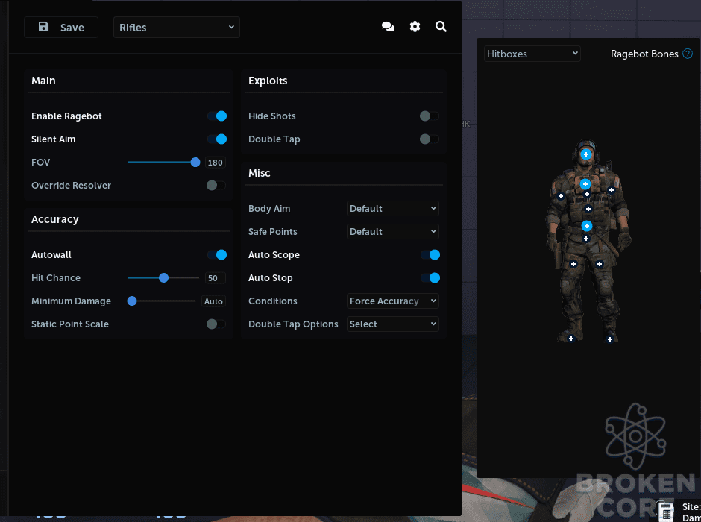The image size is (701, 522).
Task: Expand the Safe Points dropdown
Action: 393,231
